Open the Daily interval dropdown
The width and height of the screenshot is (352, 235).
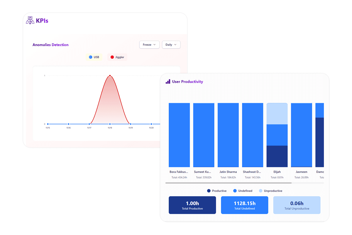(x=171, y=45)
